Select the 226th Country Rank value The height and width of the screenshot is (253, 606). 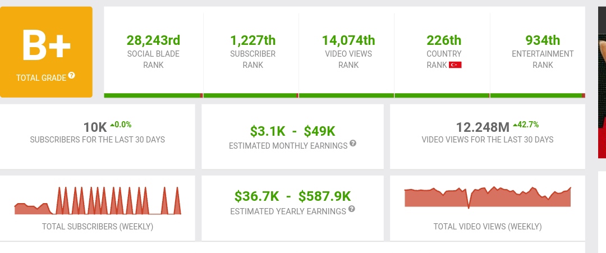pyautogui.click(x=444, y=40)
